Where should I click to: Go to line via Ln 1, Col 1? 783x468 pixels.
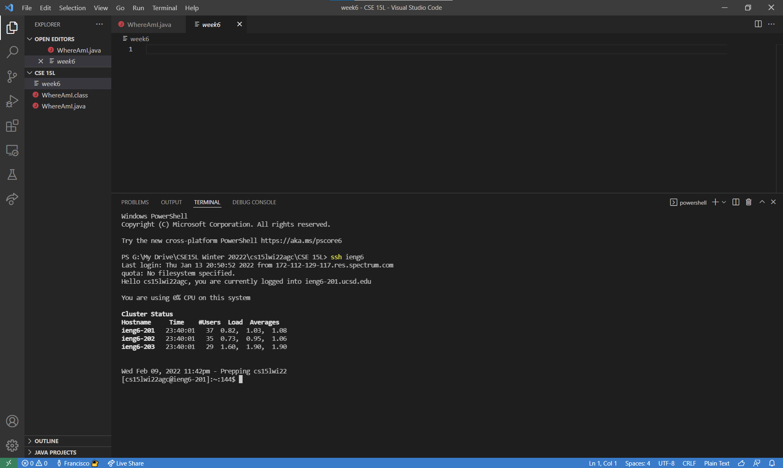[x=602, y=463]
